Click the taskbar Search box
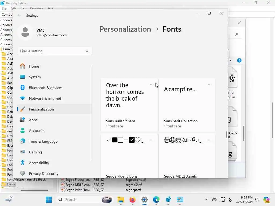This screenshot has width=275, height=206. point(85,200)
